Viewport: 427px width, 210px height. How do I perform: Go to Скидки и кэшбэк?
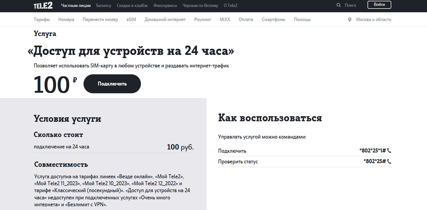tap(132, 5)
